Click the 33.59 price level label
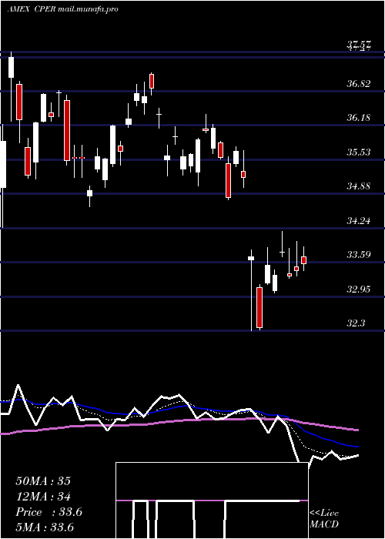The width and height of the screenshot is (385, 539). click(359, 255)
